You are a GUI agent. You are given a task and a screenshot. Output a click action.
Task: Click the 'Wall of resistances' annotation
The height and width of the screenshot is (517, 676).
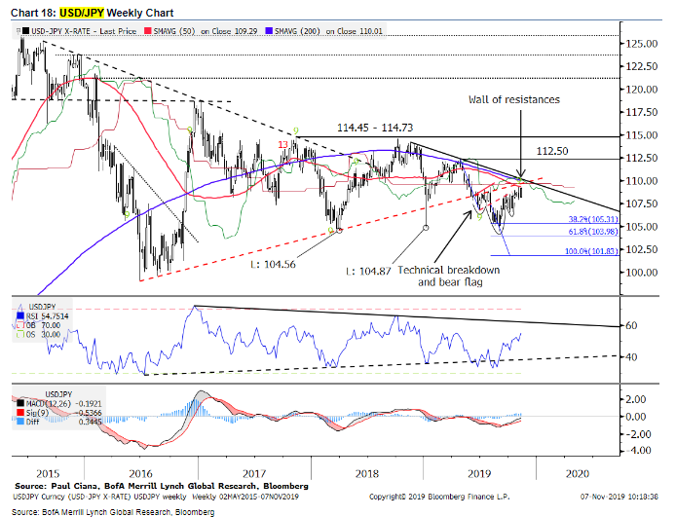[513, 100]
